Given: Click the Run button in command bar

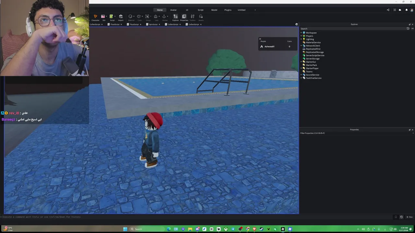Looking at the screenshot, I should (410, 217).
